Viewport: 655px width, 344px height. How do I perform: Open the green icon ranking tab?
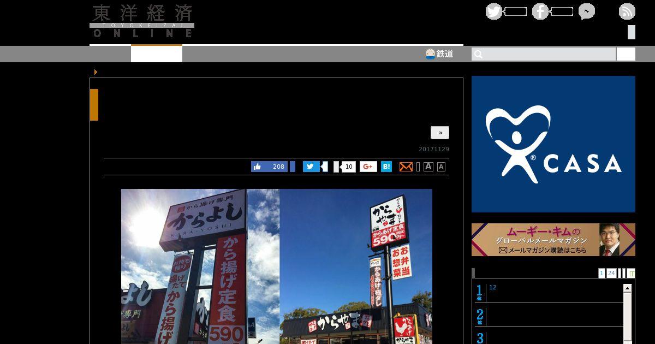click(x=632, y=273)
